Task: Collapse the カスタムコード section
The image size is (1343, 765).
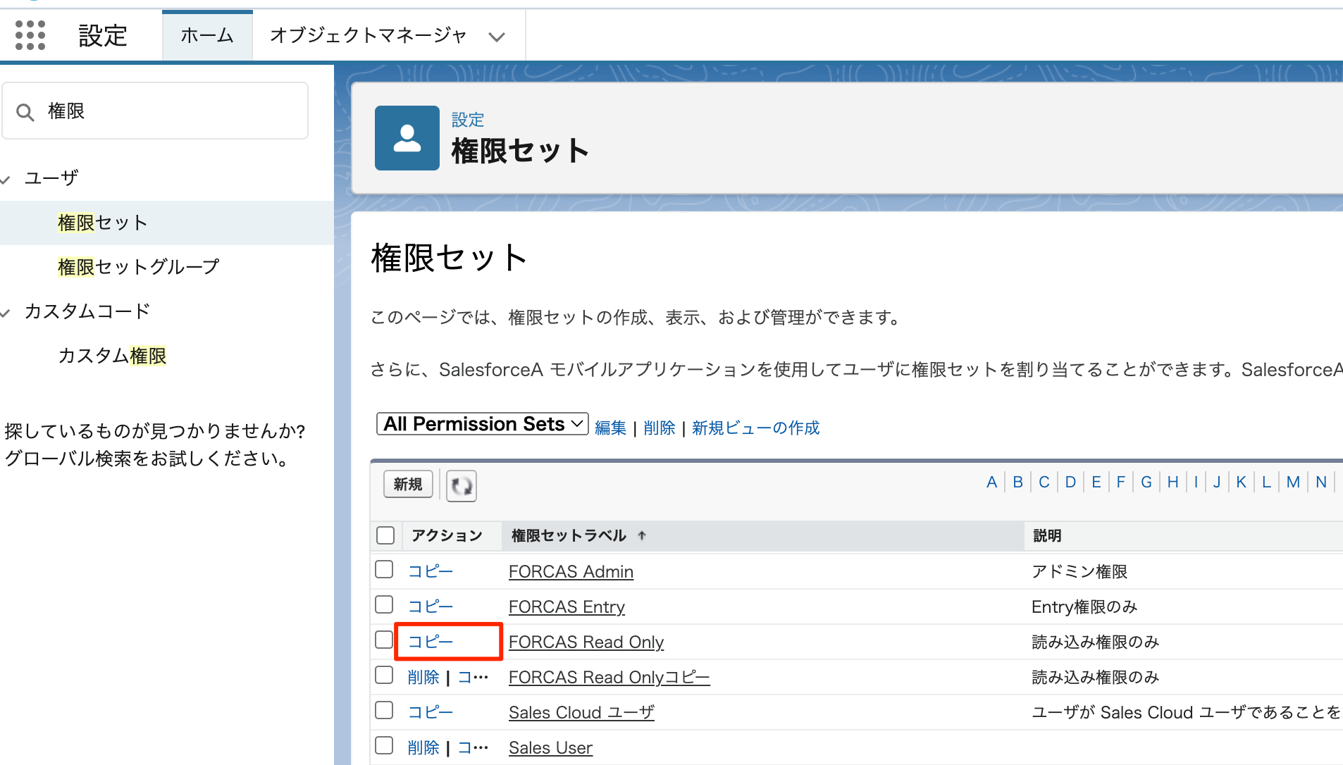Action: pos(6,312)
